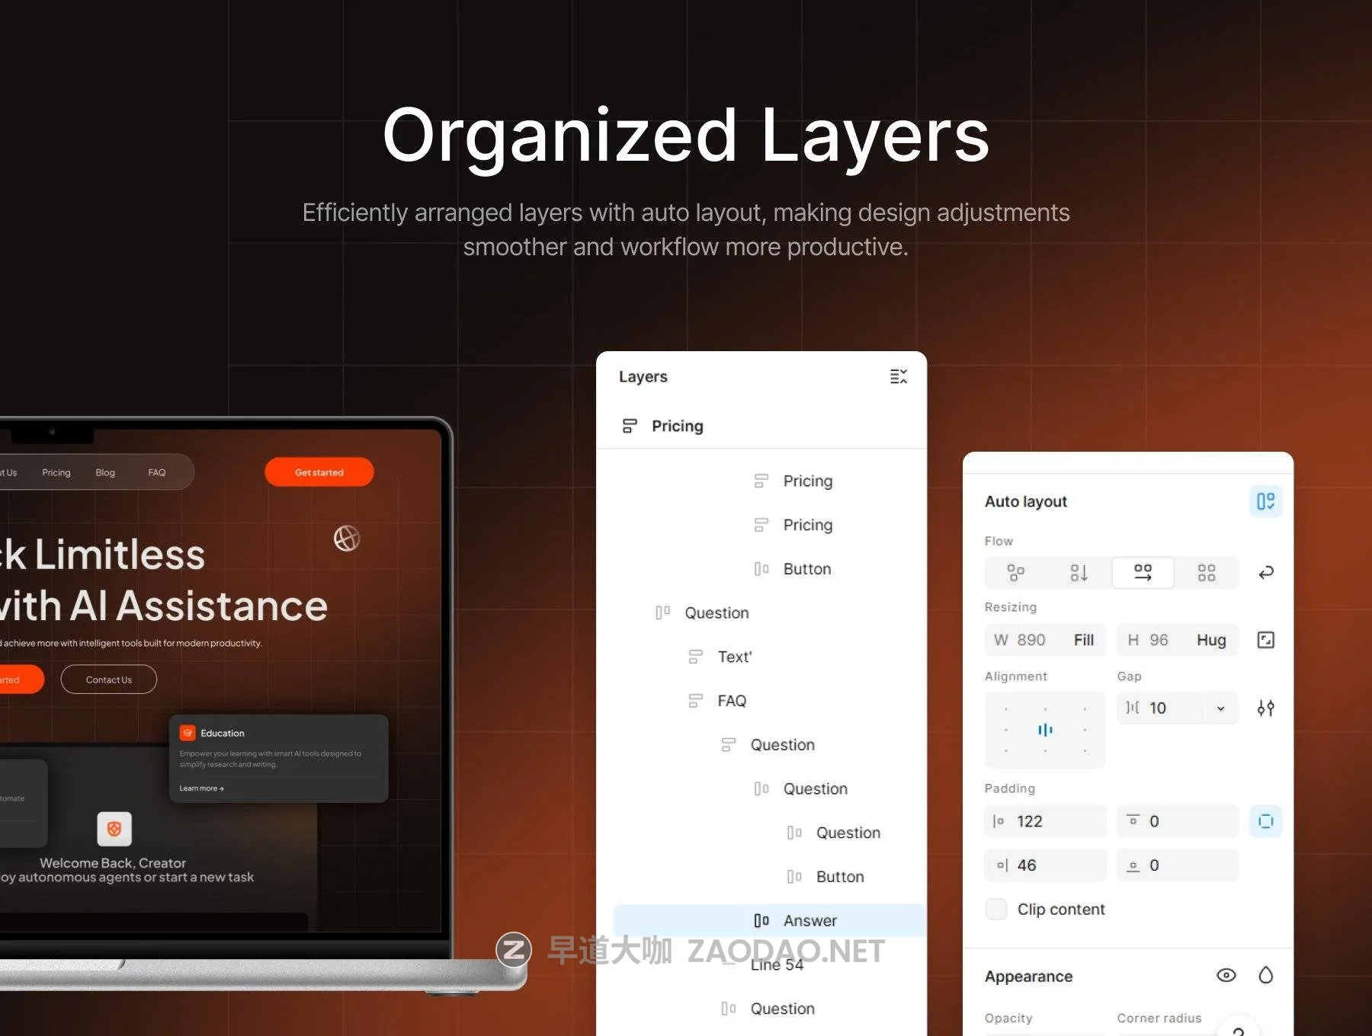Select the grid flow option
The height and width of the screenshot is (1036, 1372).
click(1206, 573)
